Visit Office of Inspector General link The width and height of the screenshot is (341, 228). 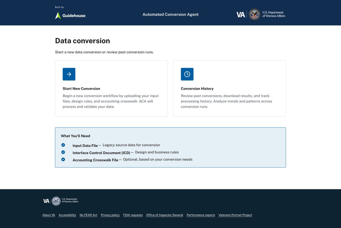tap(165, 215)
